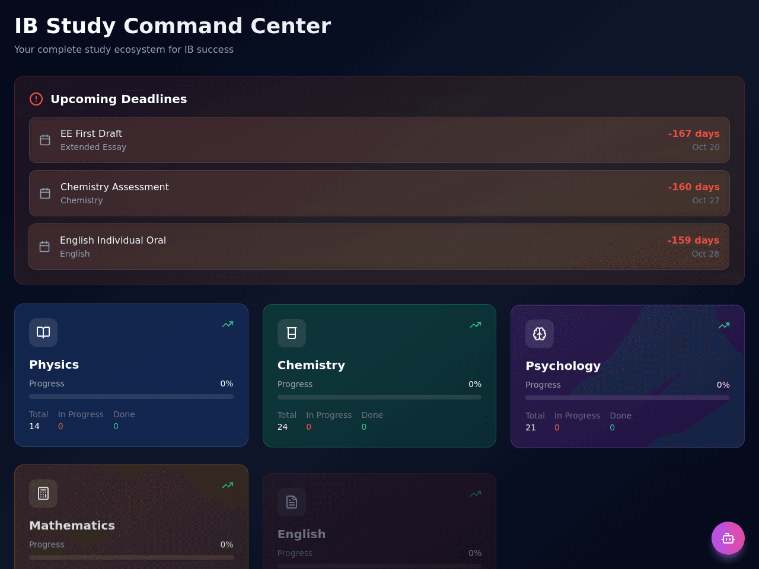The width and height of the screenshot is (759, 569).
Task: Click the Psychology 0% progress value
Action: pos(723,385)
